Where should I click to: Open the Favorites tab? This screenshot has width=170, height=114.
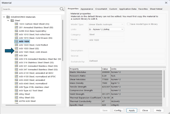(143, 9)
